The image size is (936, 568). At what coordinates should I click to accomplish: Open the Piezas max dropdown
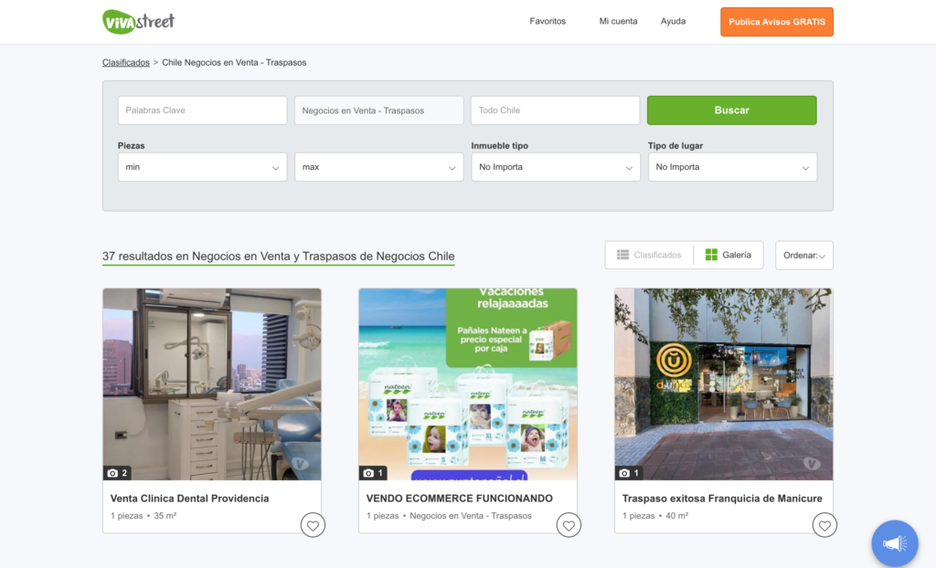pos(378,167)
